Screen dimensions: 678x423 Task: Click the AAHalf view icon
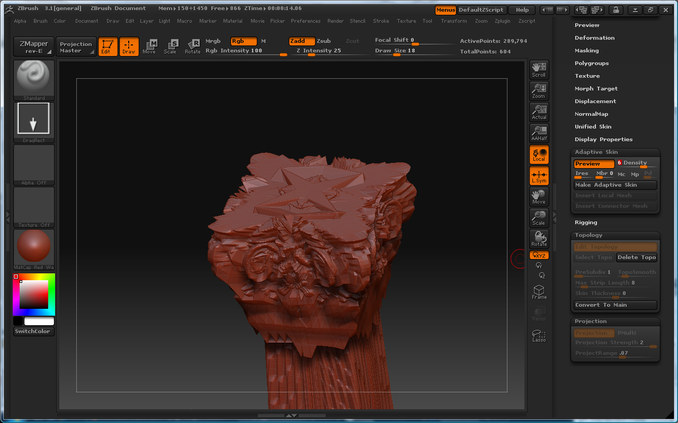click(x=539, y=133)
